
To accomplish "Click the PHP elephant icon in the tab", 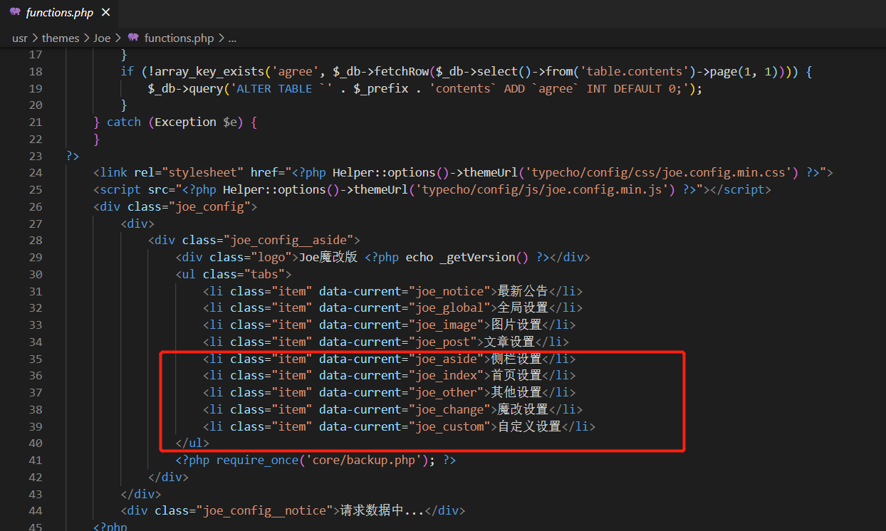I will (15, 13).
